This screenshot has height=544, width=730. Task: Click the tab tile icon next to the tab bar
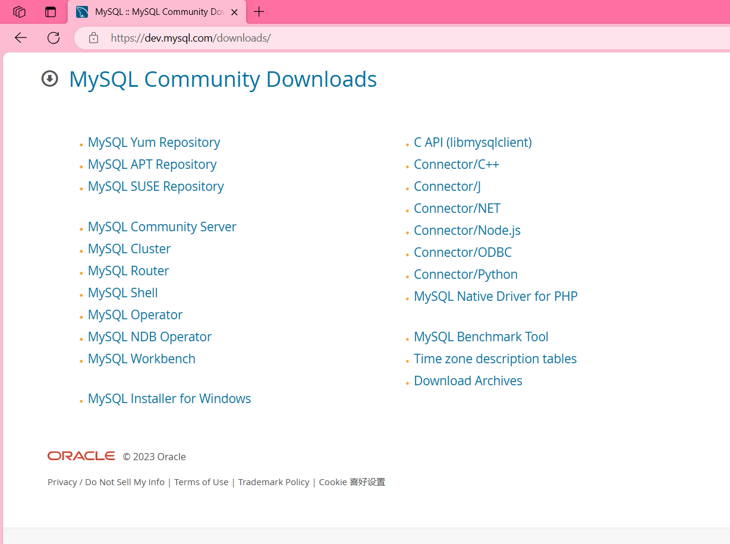[x=50, y=11]
